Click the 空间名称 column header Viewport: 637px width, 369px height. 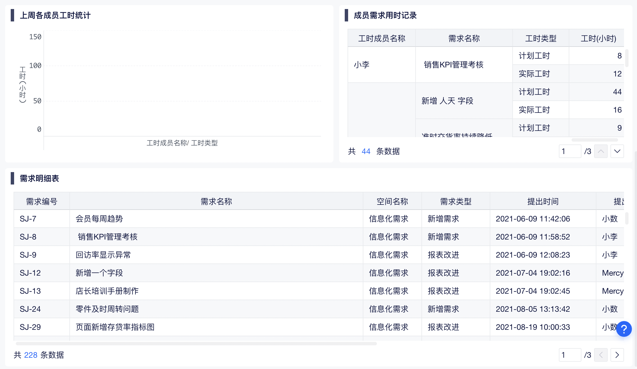pos(392,201)
